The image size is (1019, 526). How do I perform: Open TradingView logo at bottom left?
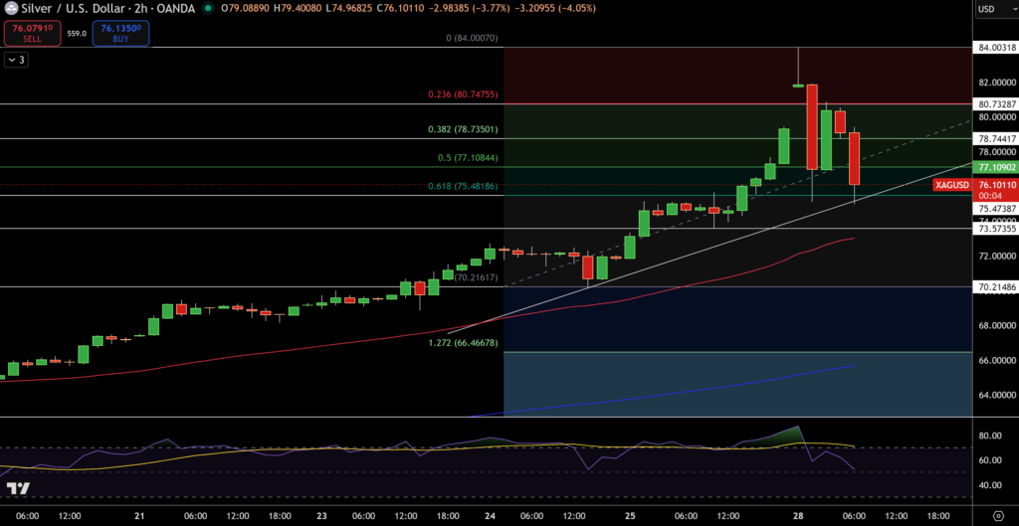(17, 488)
